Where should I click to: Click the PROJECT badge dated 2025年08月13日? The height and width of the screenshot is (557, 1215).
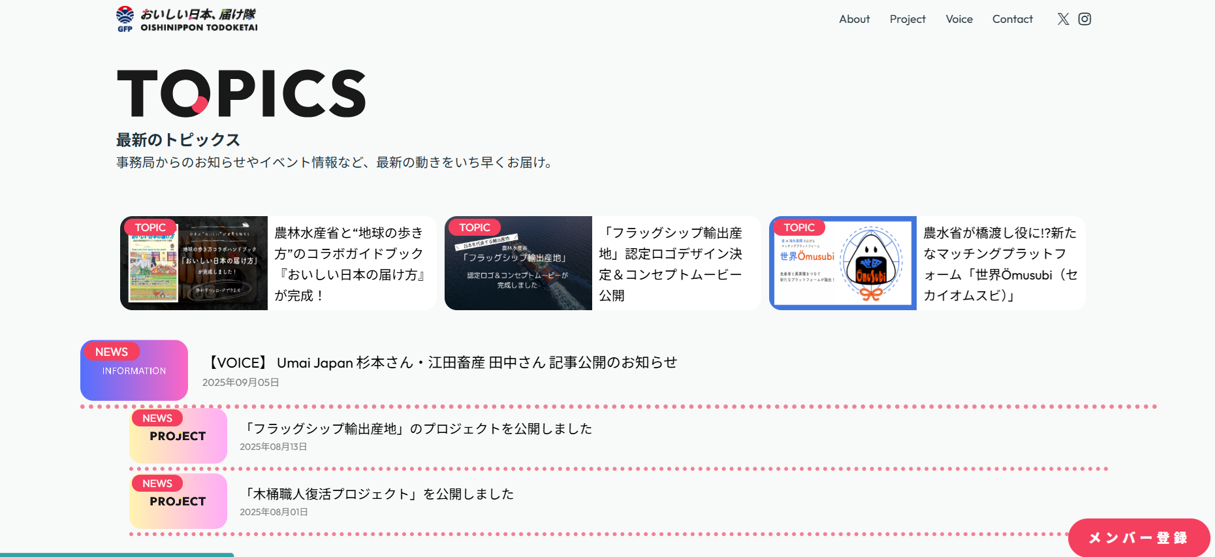(x=178, y=436)
